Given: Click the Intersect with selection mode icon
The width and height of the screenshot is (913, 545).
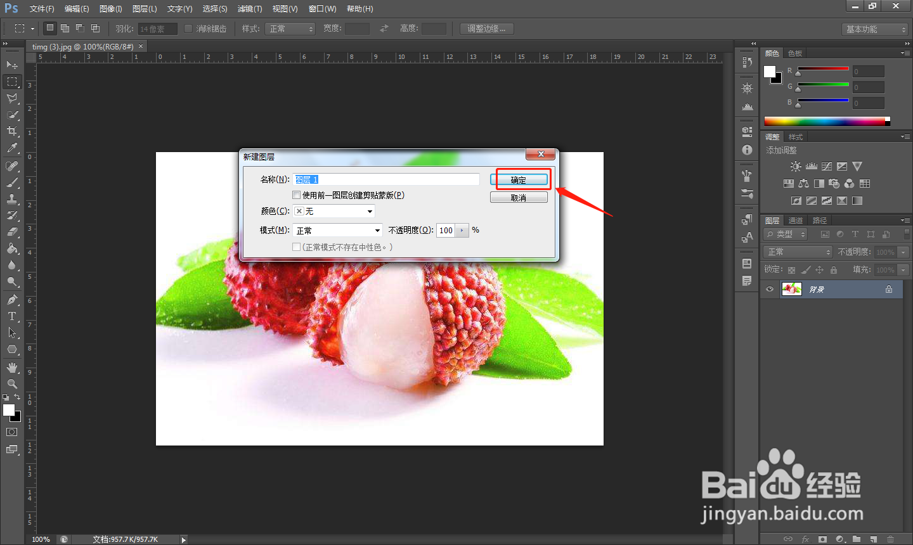Looking at the screenshot, I should coord(95,28).
